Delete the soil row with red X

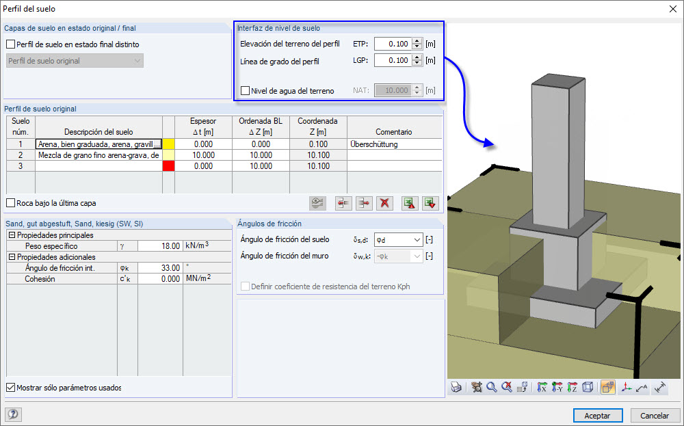[x=384, y=203]
